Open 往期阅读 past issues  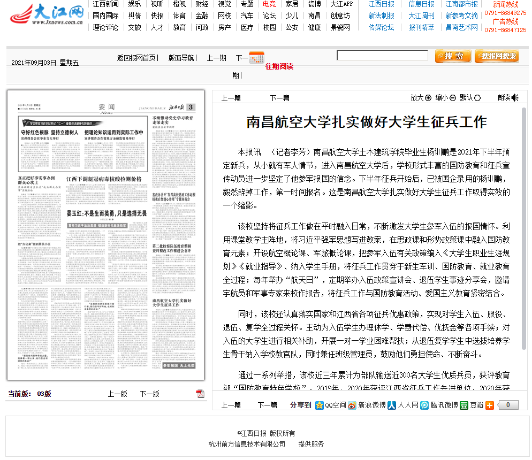(x=279, y=66)
